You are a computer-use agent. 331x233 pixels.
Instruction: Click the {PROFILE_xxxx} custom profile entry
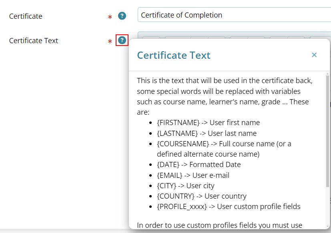[x=229, y=207]
